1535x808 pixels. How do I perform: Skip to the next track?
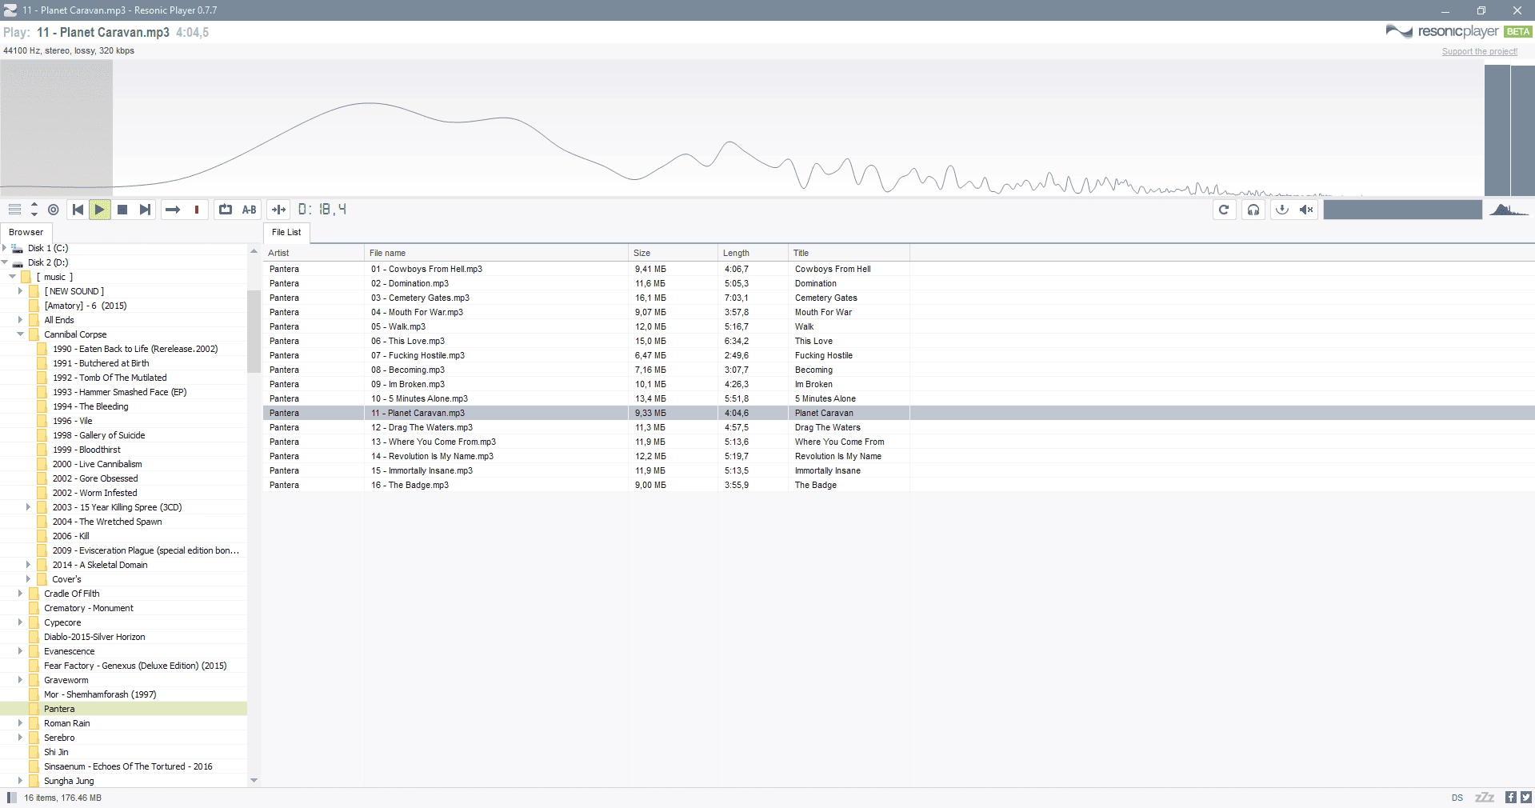click(x=145, y=210)
